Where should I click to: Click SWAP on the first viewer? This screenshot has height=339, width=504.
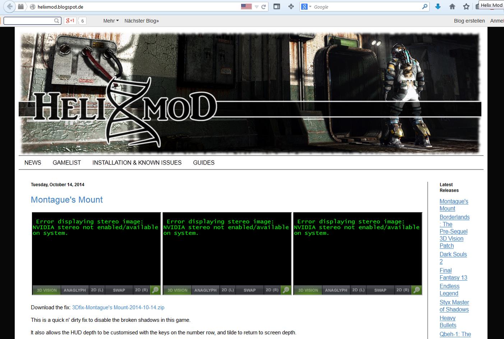119,290
